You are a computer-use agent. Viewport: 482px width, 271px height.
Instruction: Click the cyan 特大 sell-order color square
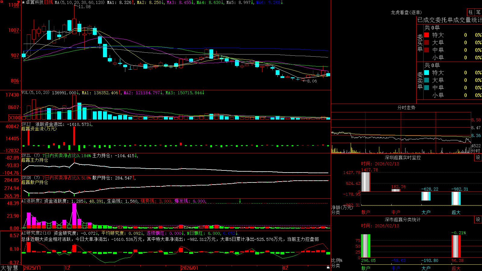[427, 73]
